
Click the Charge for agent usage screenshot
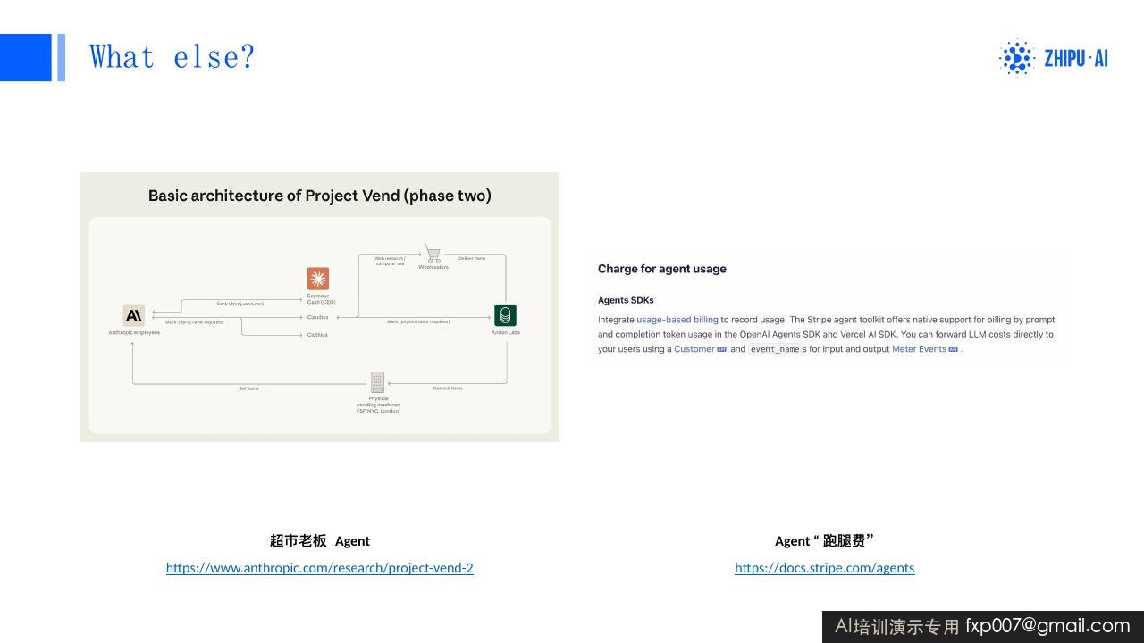tap(827, 306)
